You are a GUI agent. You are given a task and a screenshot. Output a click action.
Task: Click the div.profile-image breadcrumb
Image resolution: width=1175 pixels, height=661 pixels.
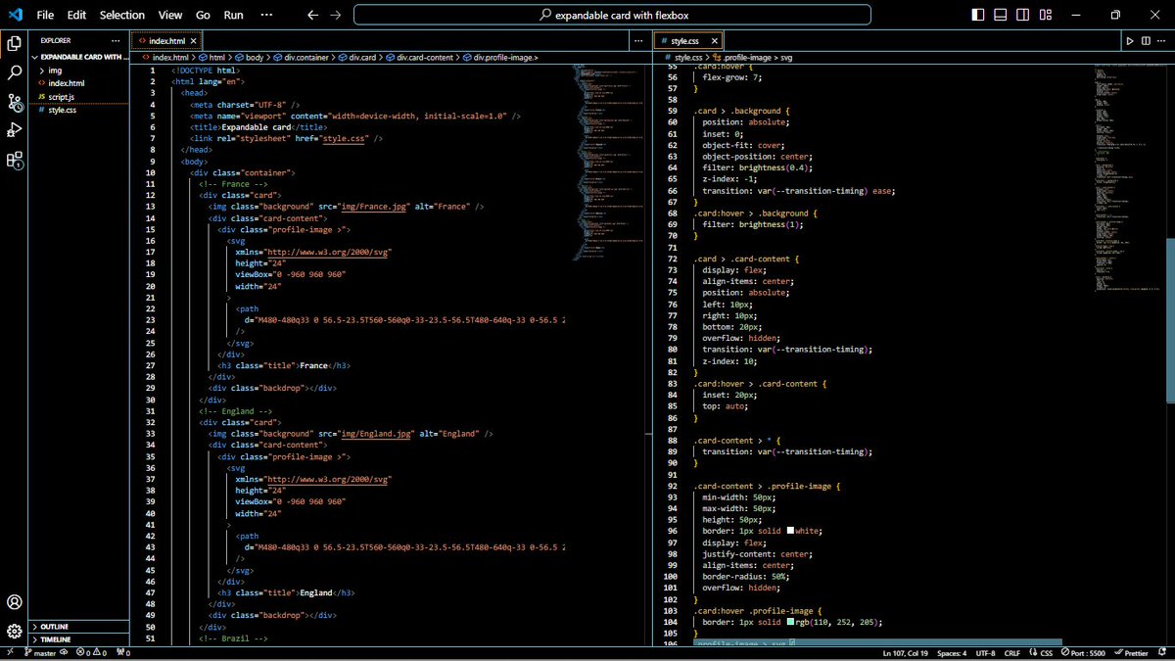501,58
